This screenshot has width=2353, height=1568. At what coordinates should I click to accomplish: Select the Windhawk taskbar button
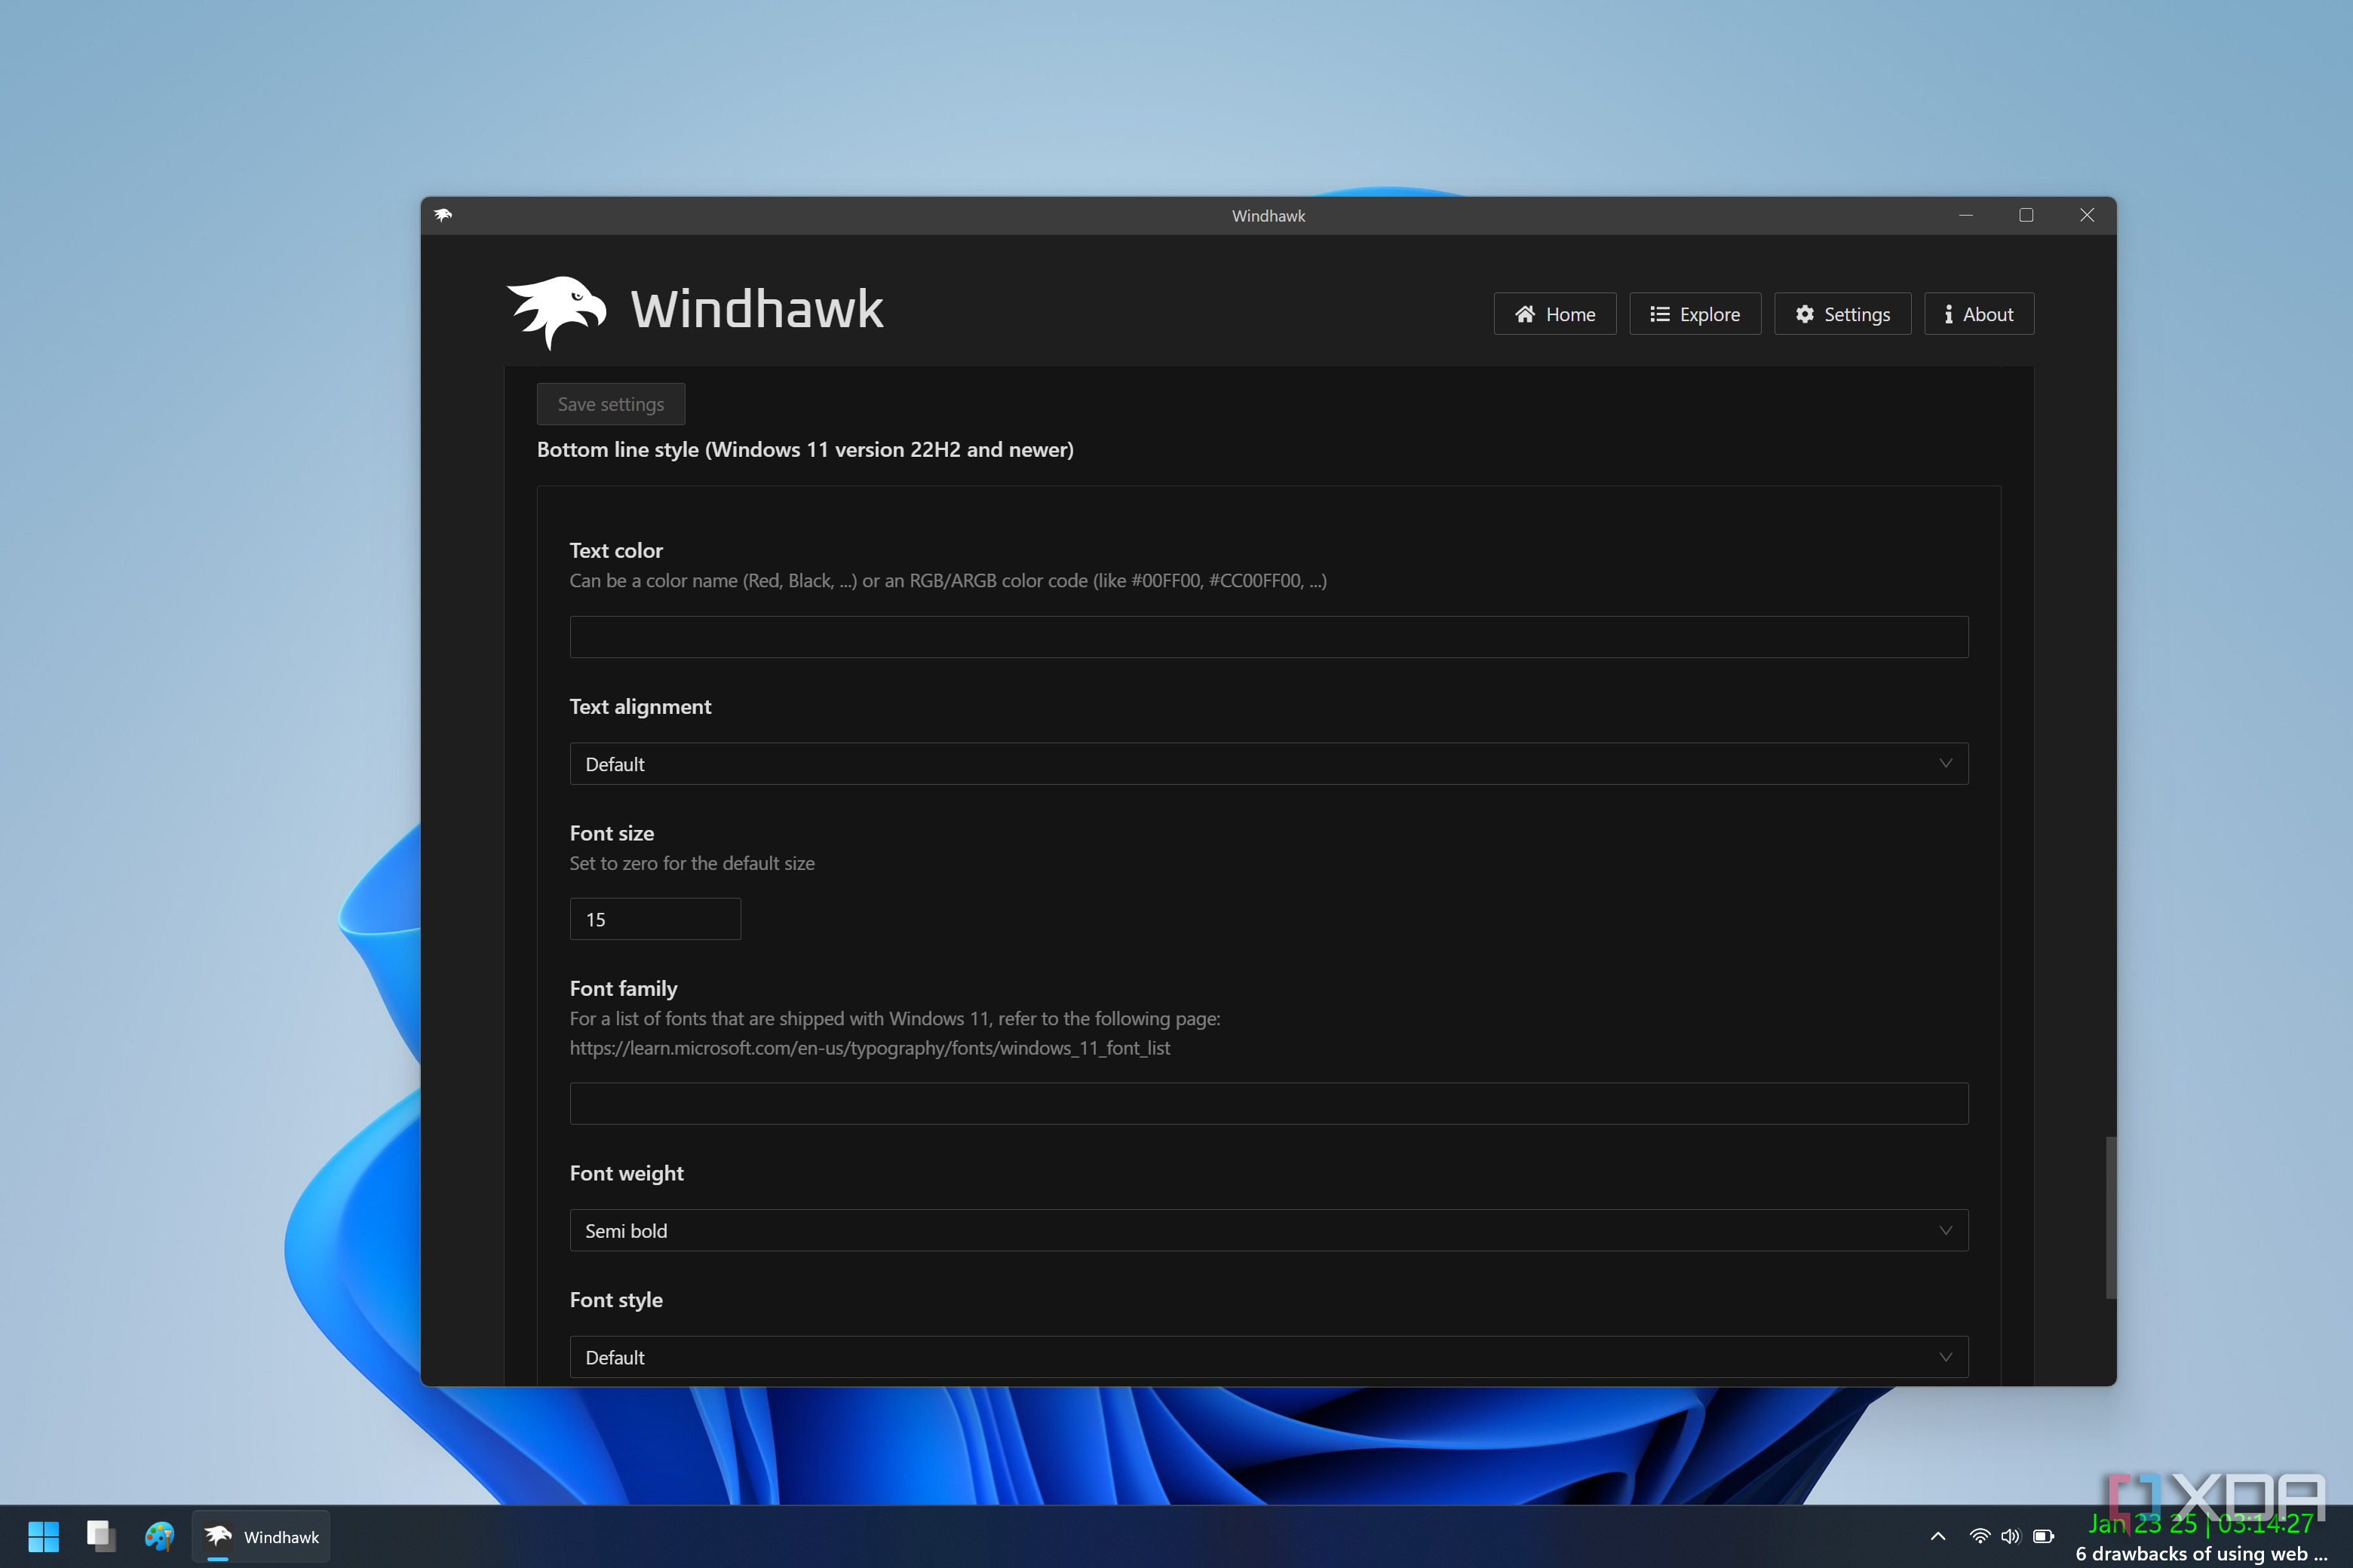click(x=261, y=1536)
